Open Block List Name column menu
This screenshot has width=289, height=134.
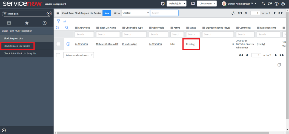click(x=98, y=28)
